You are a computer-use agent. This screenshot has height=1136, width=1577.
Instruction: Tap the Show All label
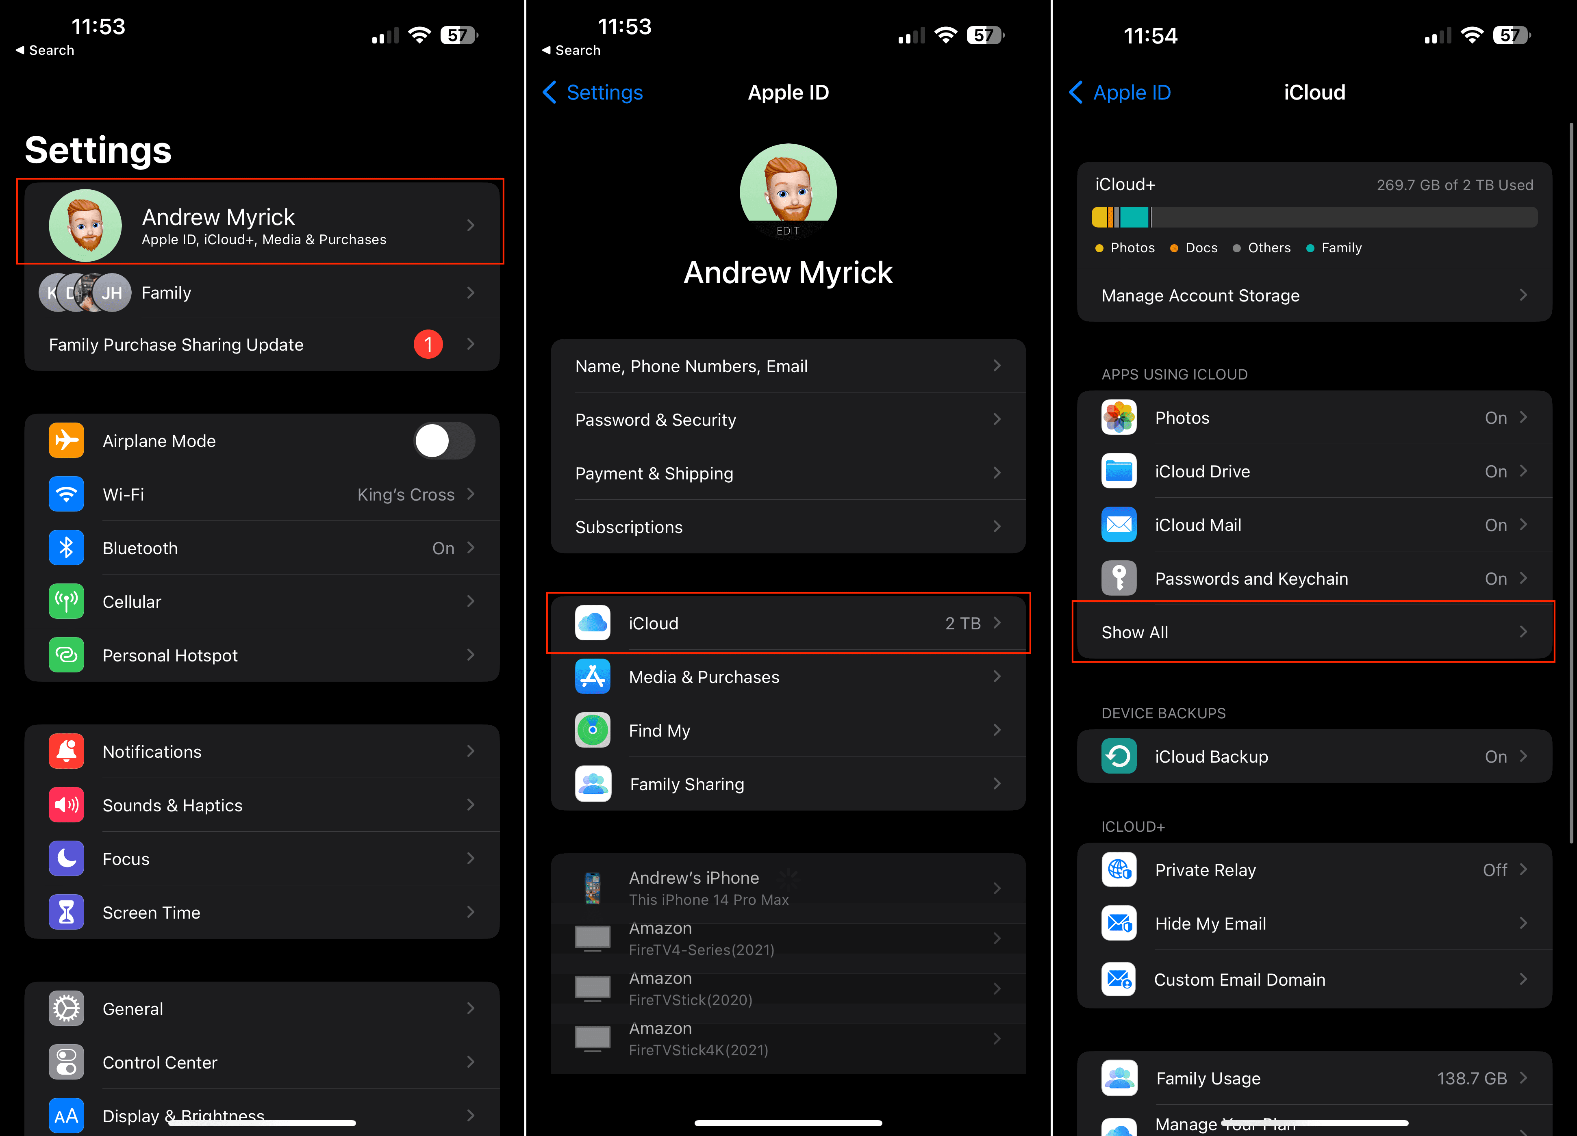tap(1135, 632)
